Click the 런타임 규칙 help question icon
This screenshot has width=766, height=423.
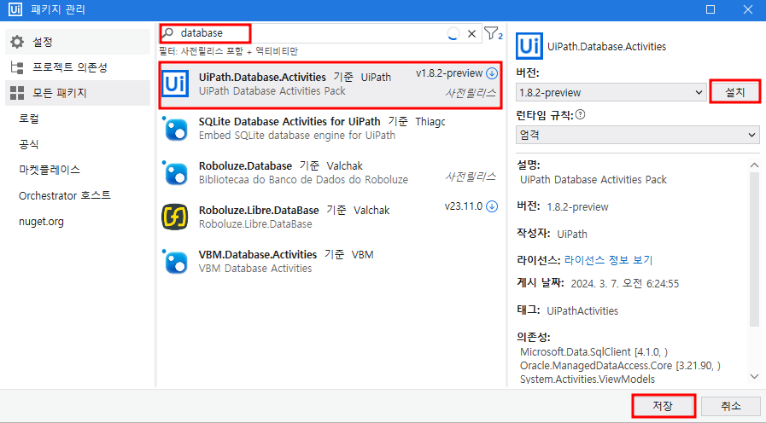click(x=580, y=114)
